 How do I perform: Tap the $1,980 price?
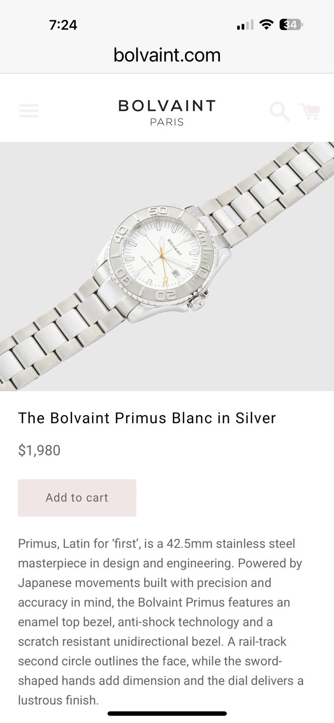39,450
